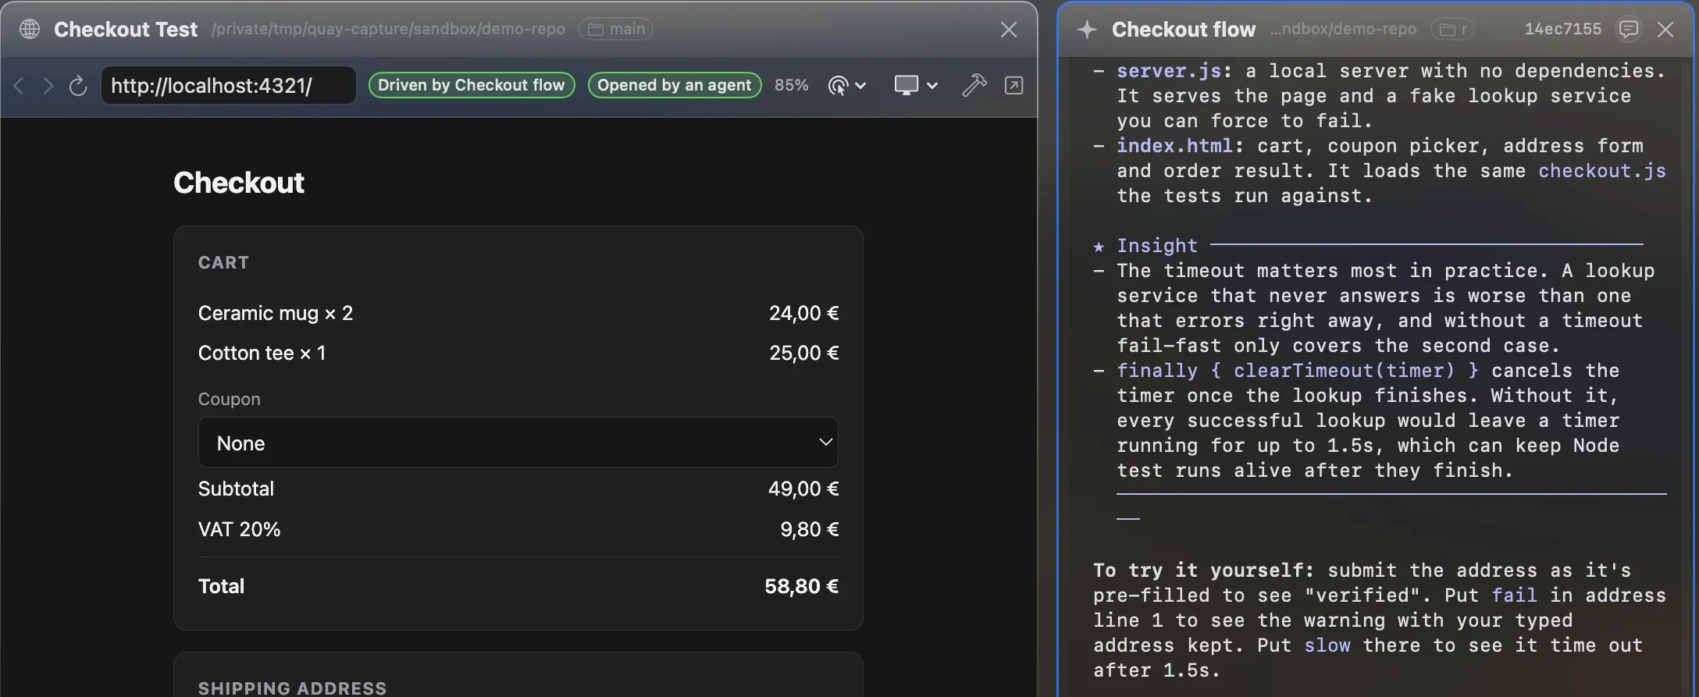Go back in the browser pane
The height and width of the screenshot is (697, 1699).
[x=19, y=85]
